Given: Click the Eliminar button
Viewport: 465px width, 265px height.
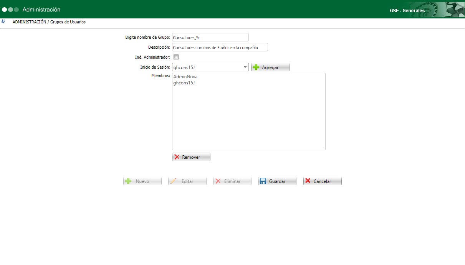Looking at the screenshot, I should click(232, 181).
